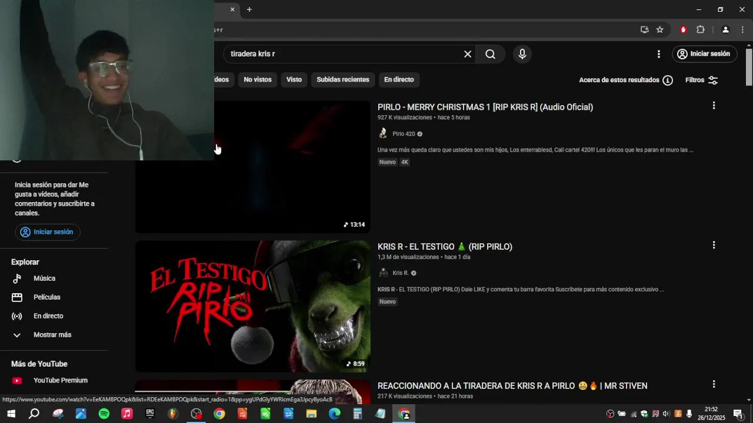Viewport: 753px width, 423px height.
Task: Close the current browser tab
Action: tap(232, 9)
